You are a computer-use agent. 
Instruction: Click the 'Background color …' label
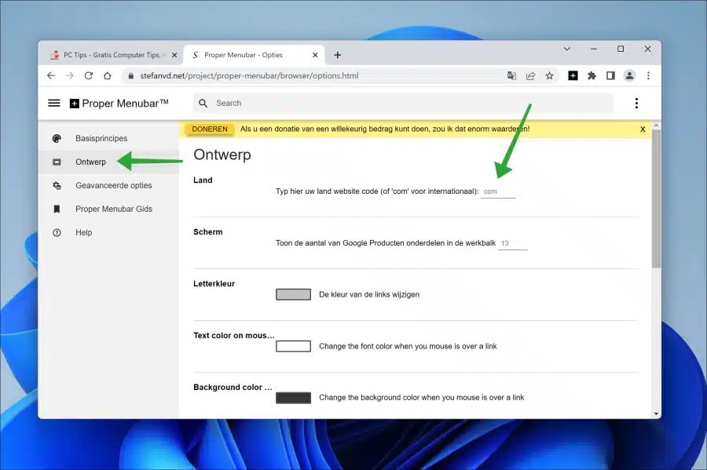tap(233, 387)
